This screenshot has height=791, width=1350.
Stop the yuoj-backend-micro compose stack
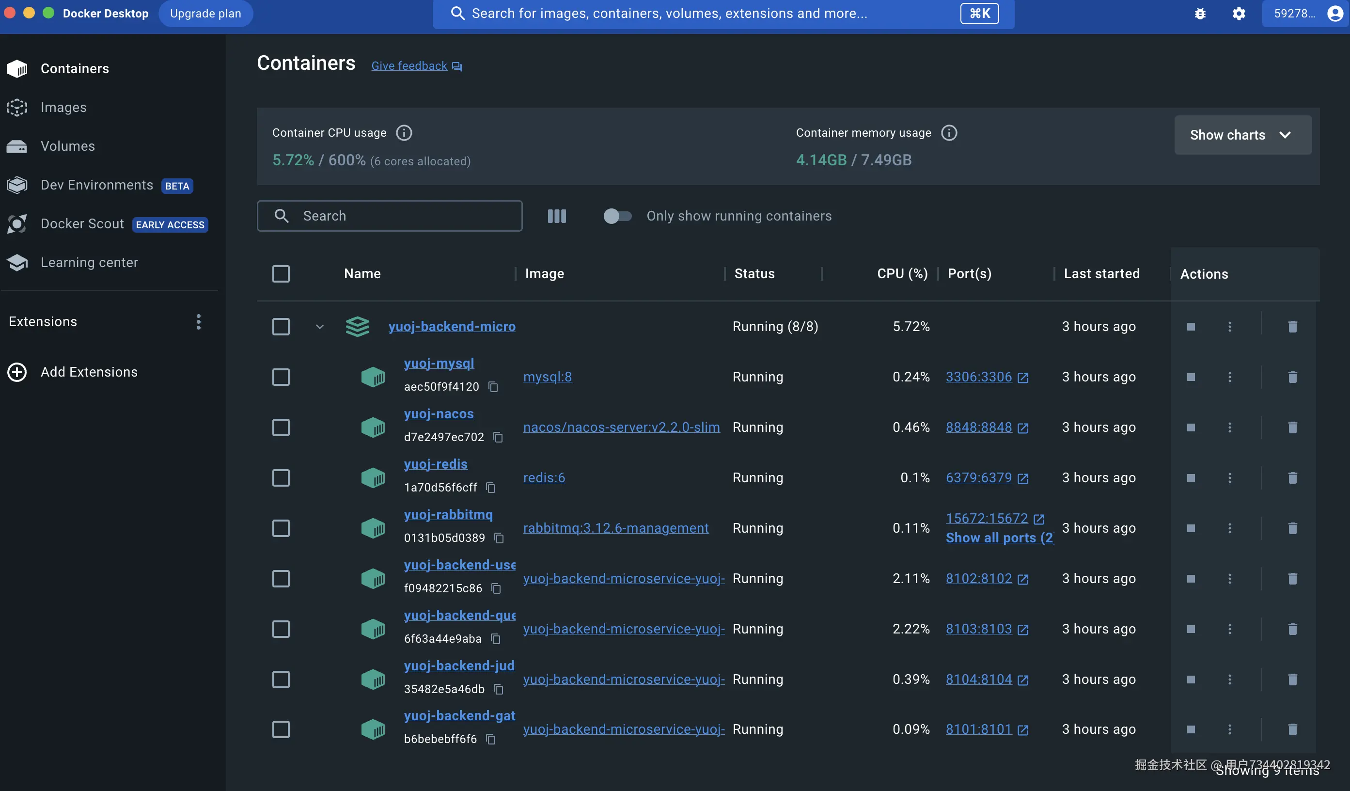[1191, 327]
